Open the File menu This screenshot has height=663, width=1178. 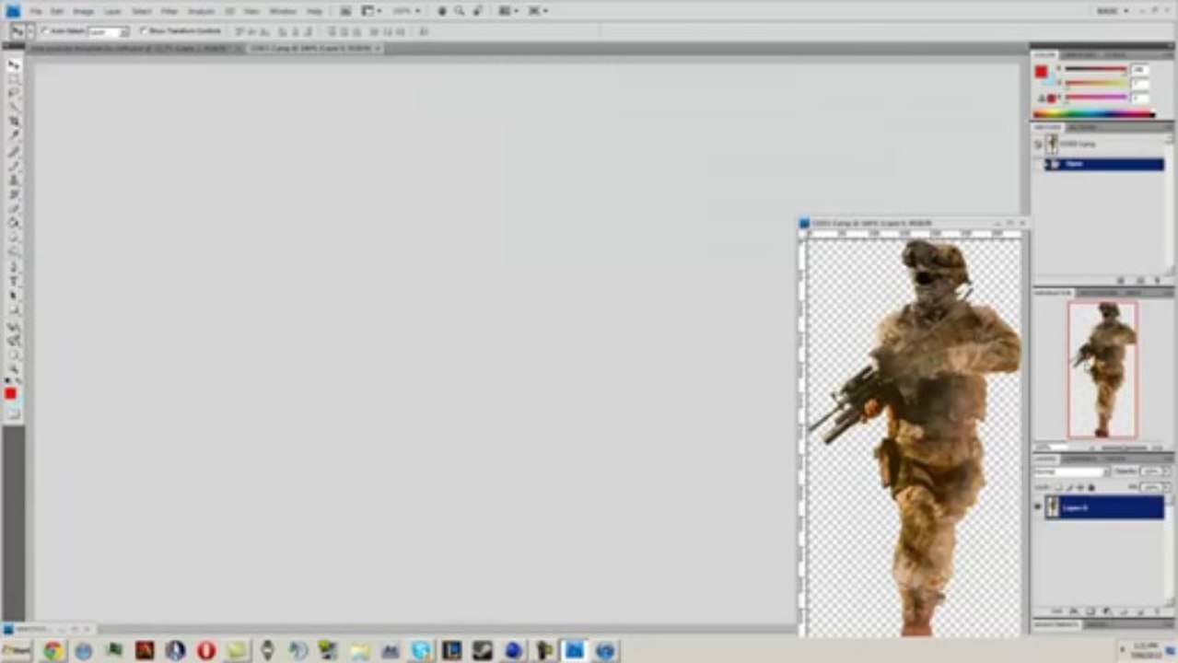coord(36,11)
